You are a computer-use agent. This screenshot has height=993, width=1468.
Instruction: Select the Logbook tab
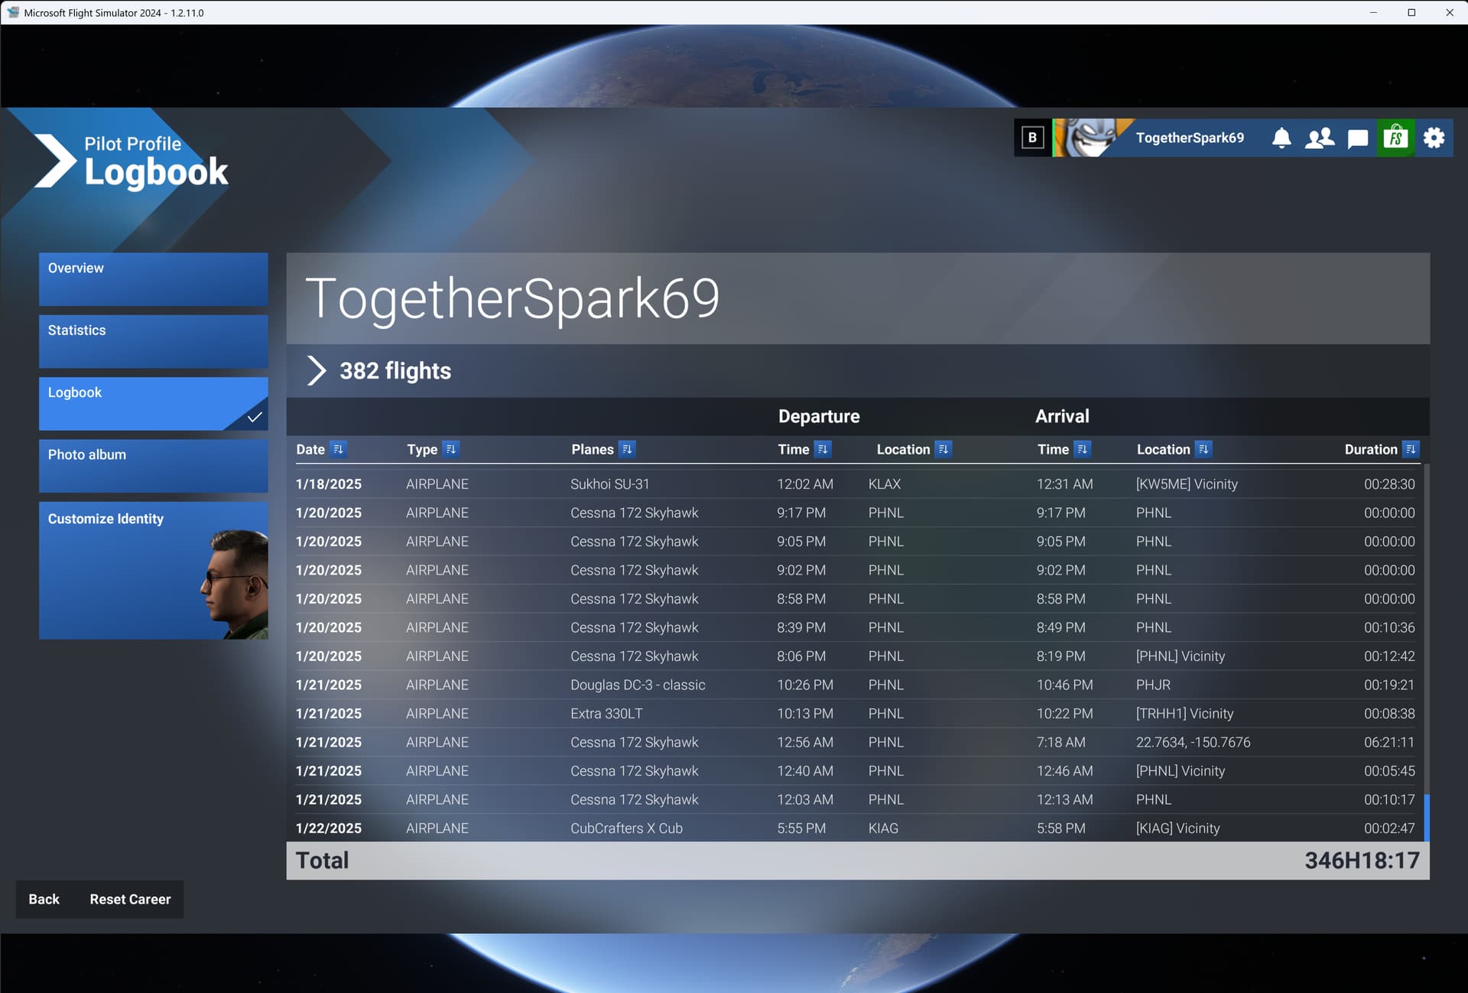click(x=154, y=403)
